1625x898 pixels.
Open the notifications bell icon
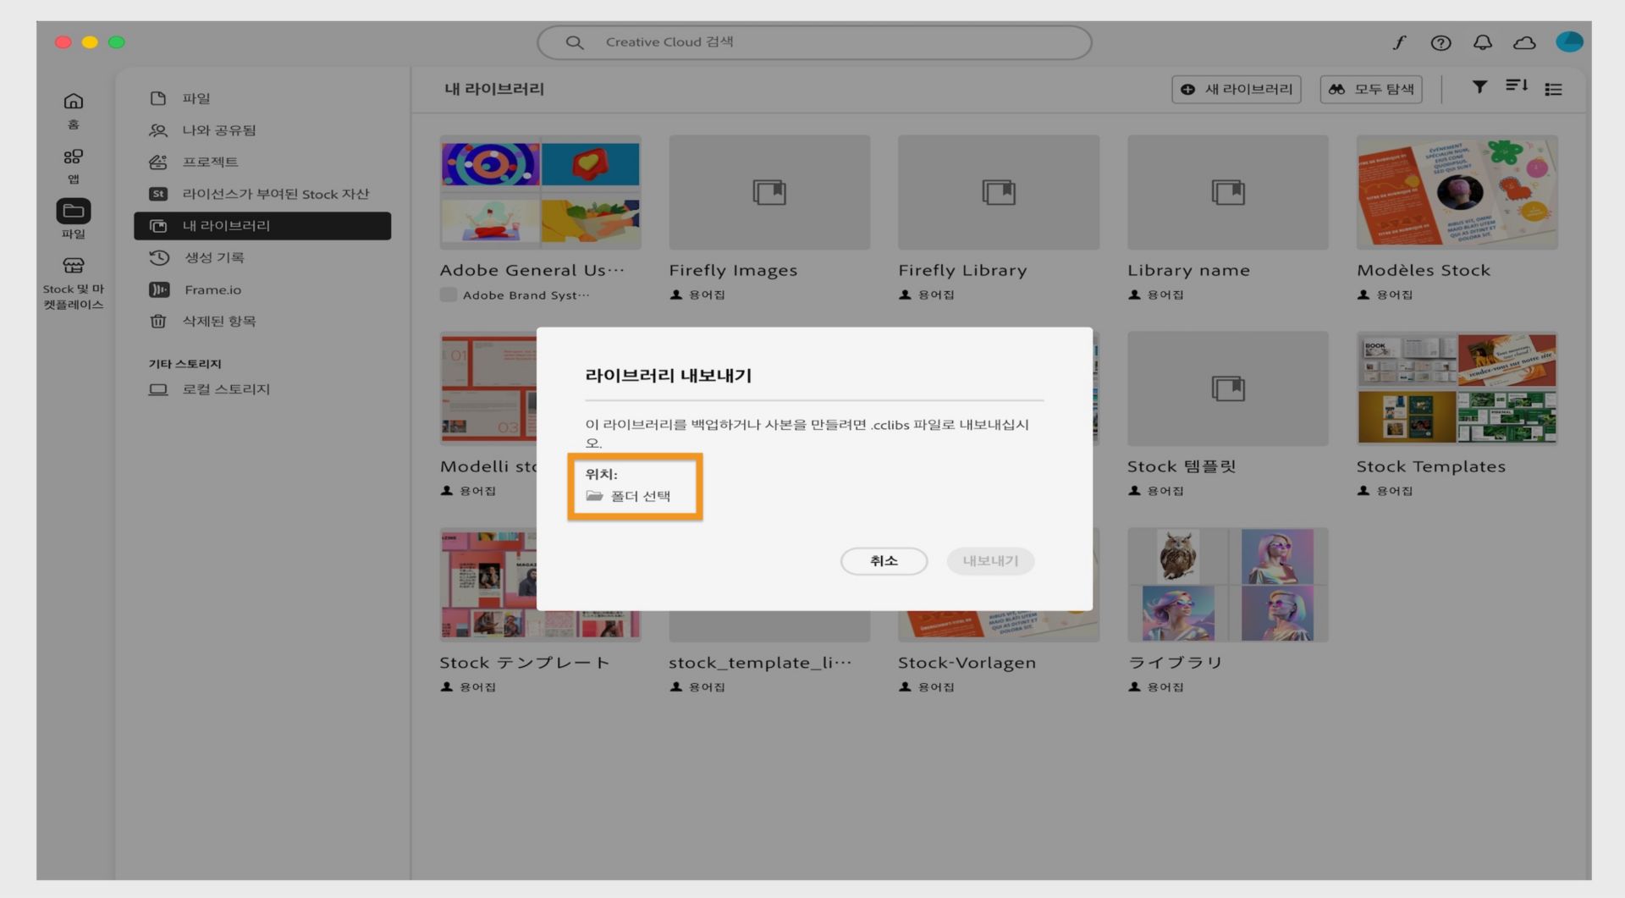[x=1483, y=42]
